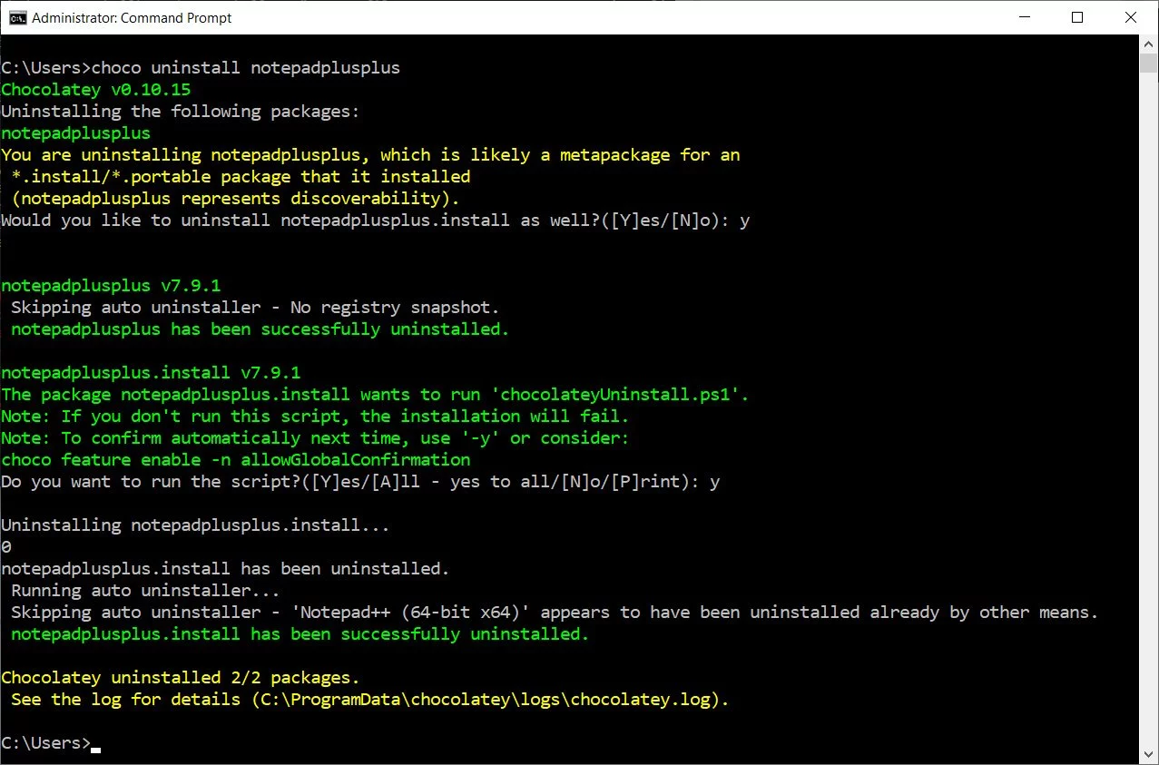Close the Administrator Command Prompt window

click(1131, 17)
